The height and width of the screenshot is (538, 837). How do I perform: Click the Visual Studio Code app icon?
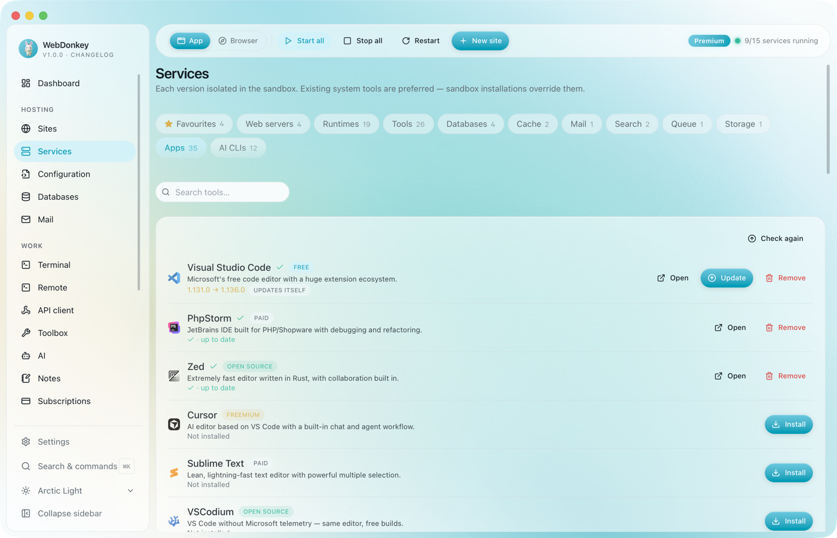click(174, 278)
